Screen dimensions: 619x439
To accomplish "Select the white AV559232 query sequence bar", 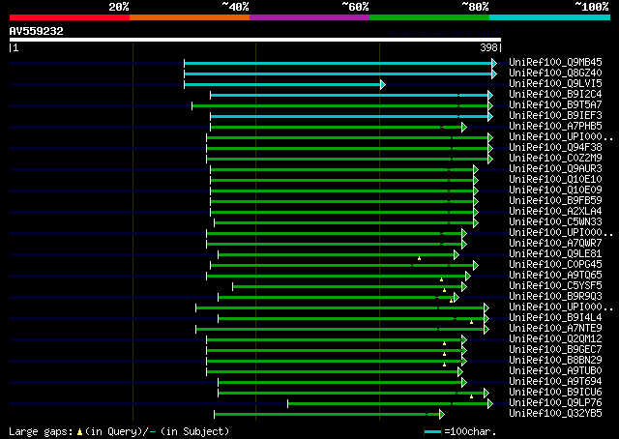I will tap(255, 40).
